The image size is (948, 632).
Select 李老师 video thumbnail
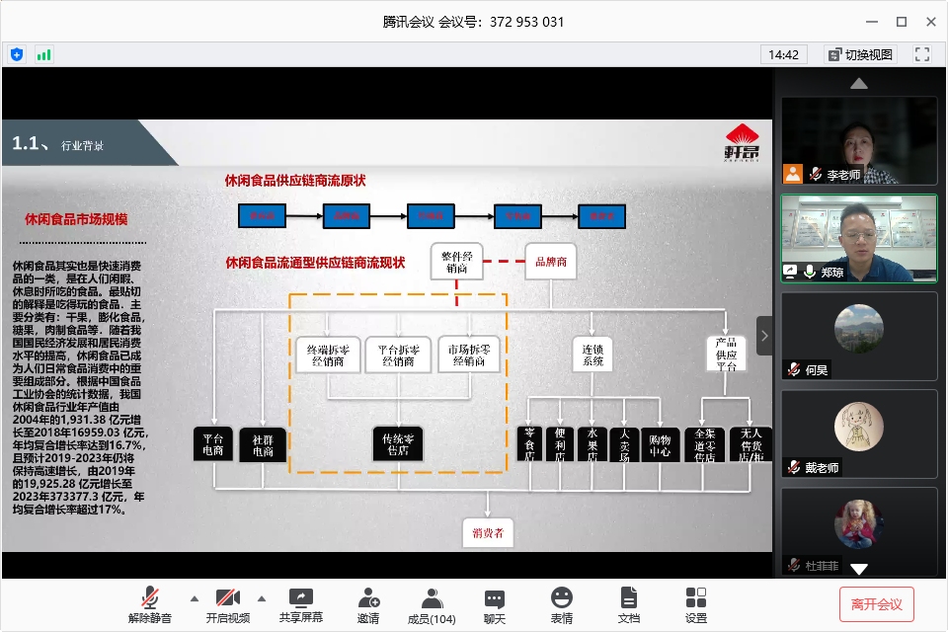(859, 140)
